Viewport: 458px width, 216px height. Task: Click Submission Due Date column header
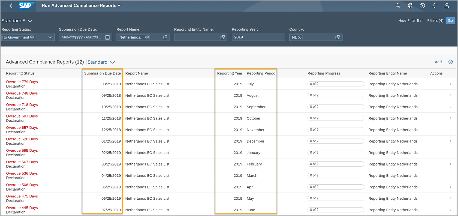click(x=103, y=73)
